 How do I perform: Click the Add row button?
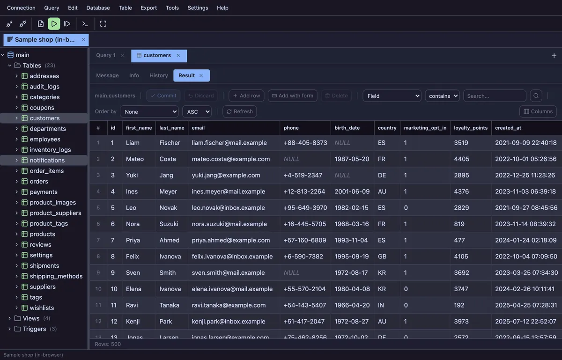tap(246, 96)
